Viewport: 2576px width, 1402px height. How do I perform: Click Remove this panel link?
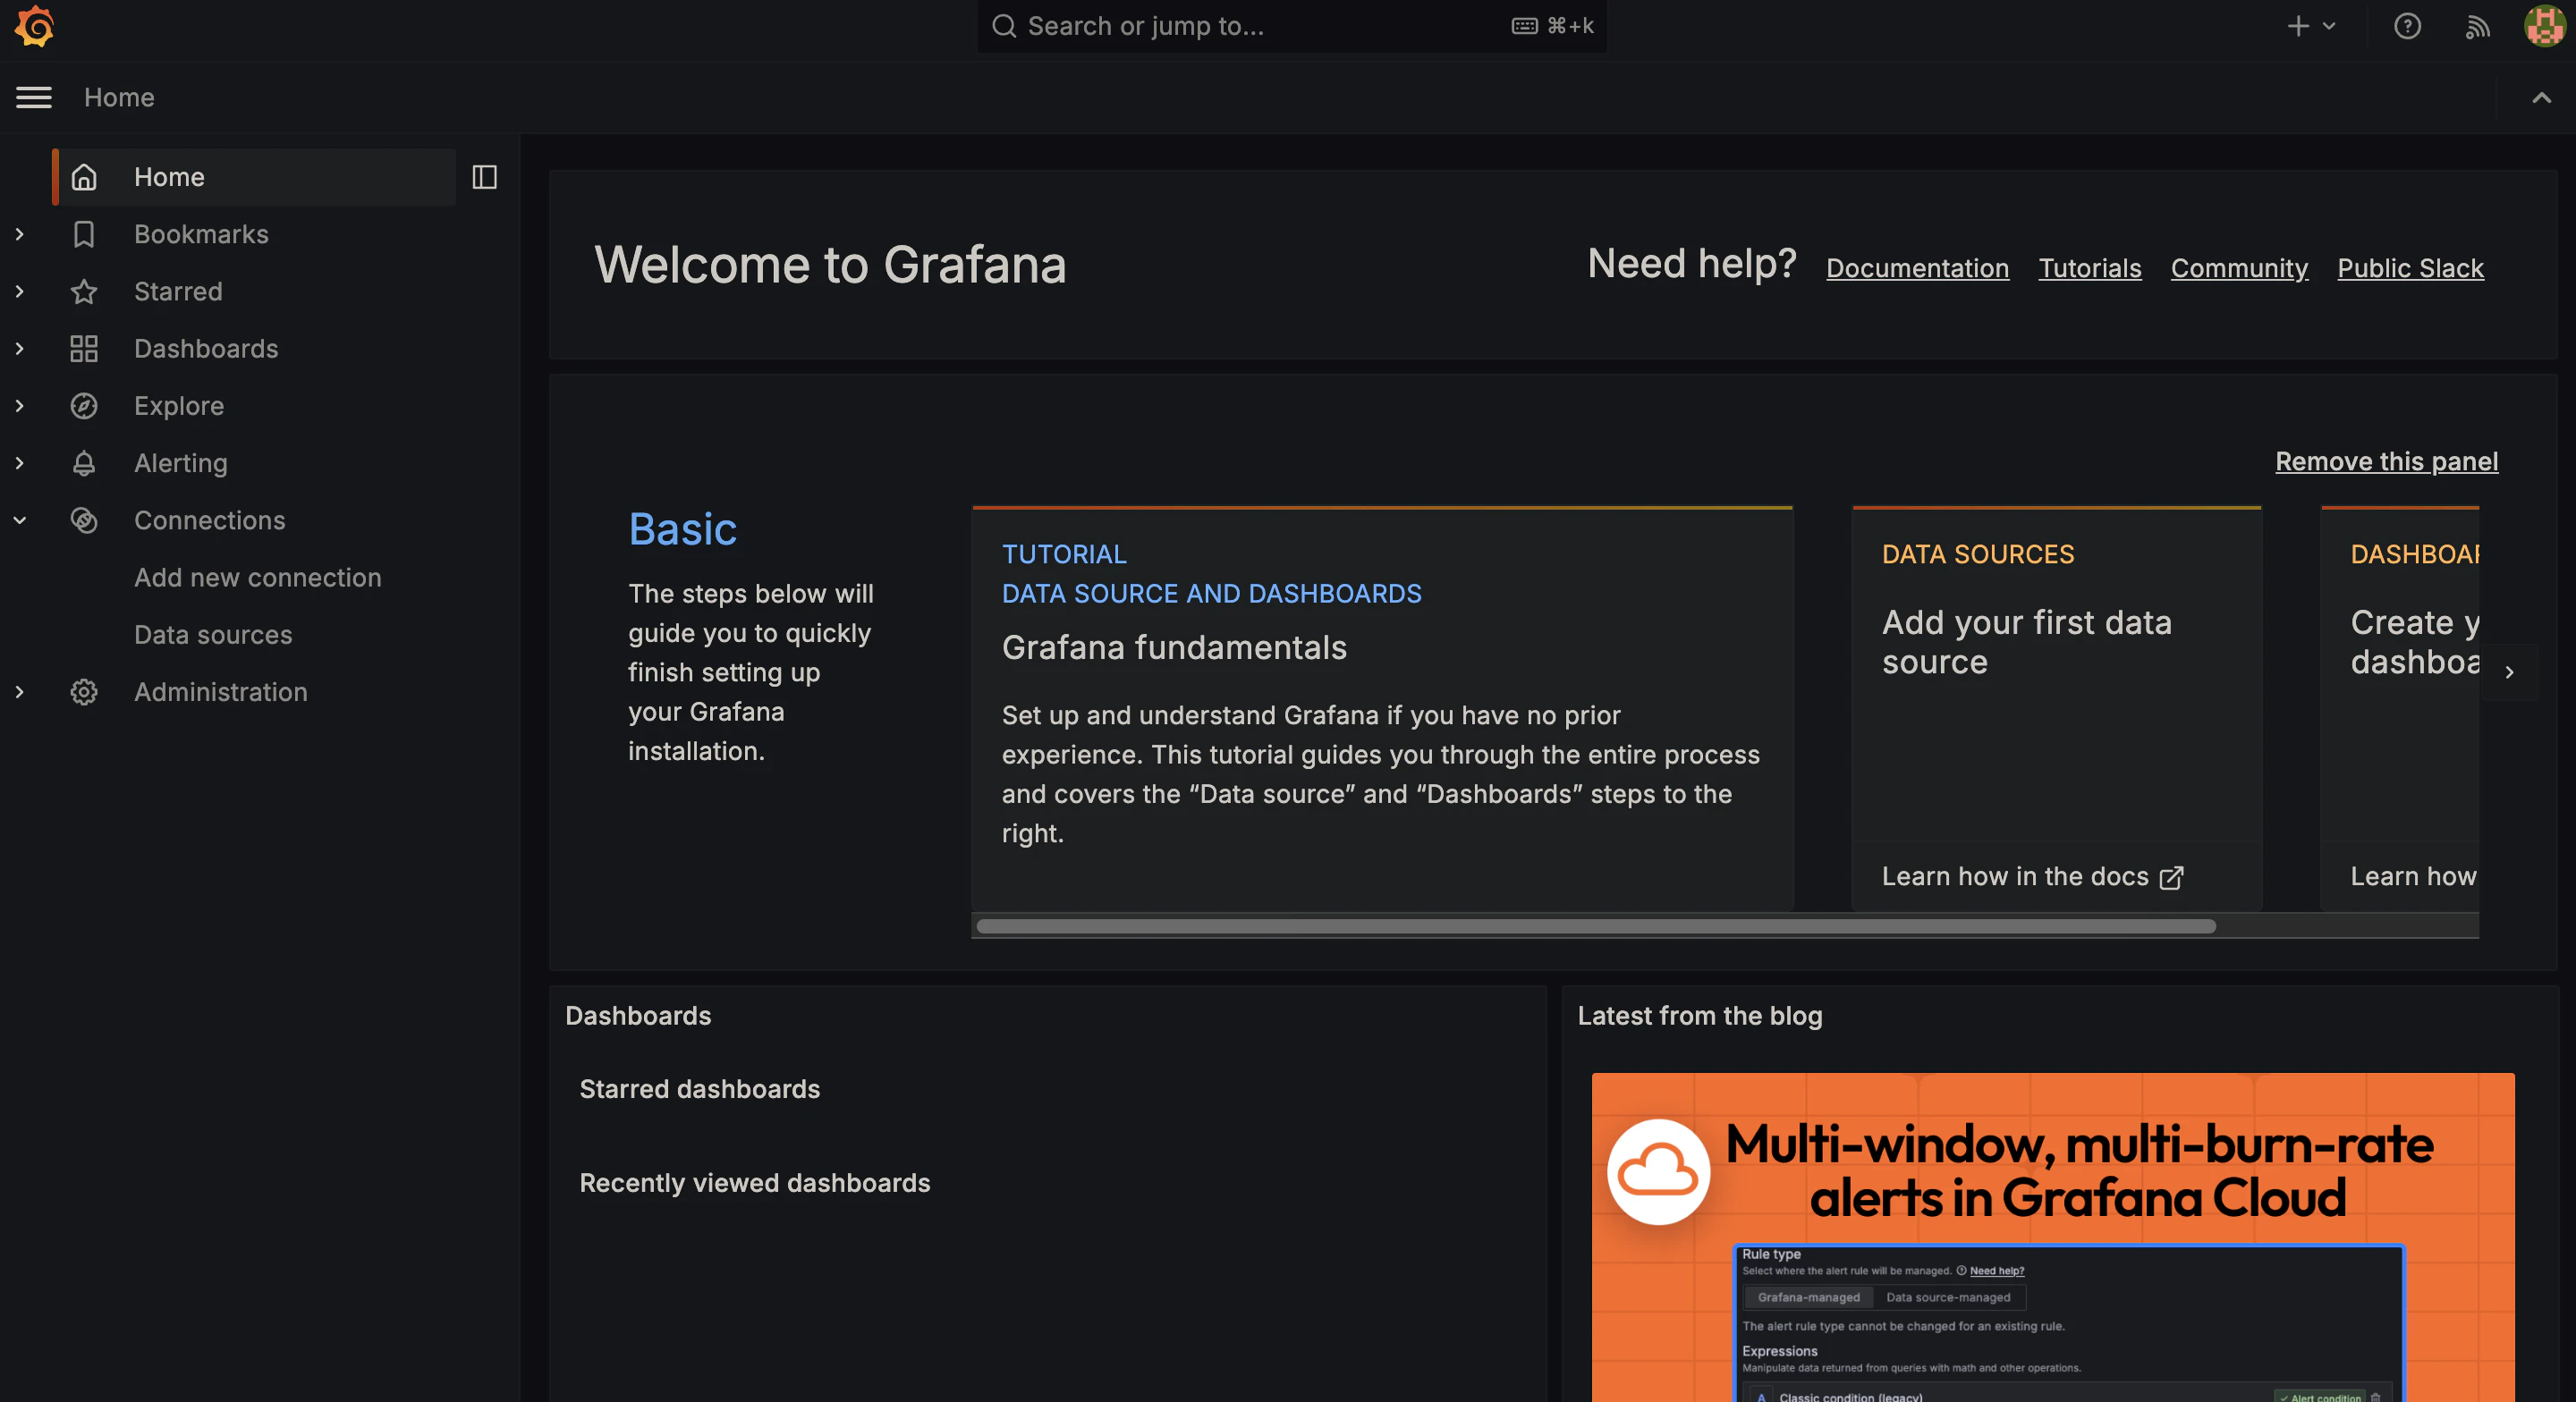pos(2386,461)
